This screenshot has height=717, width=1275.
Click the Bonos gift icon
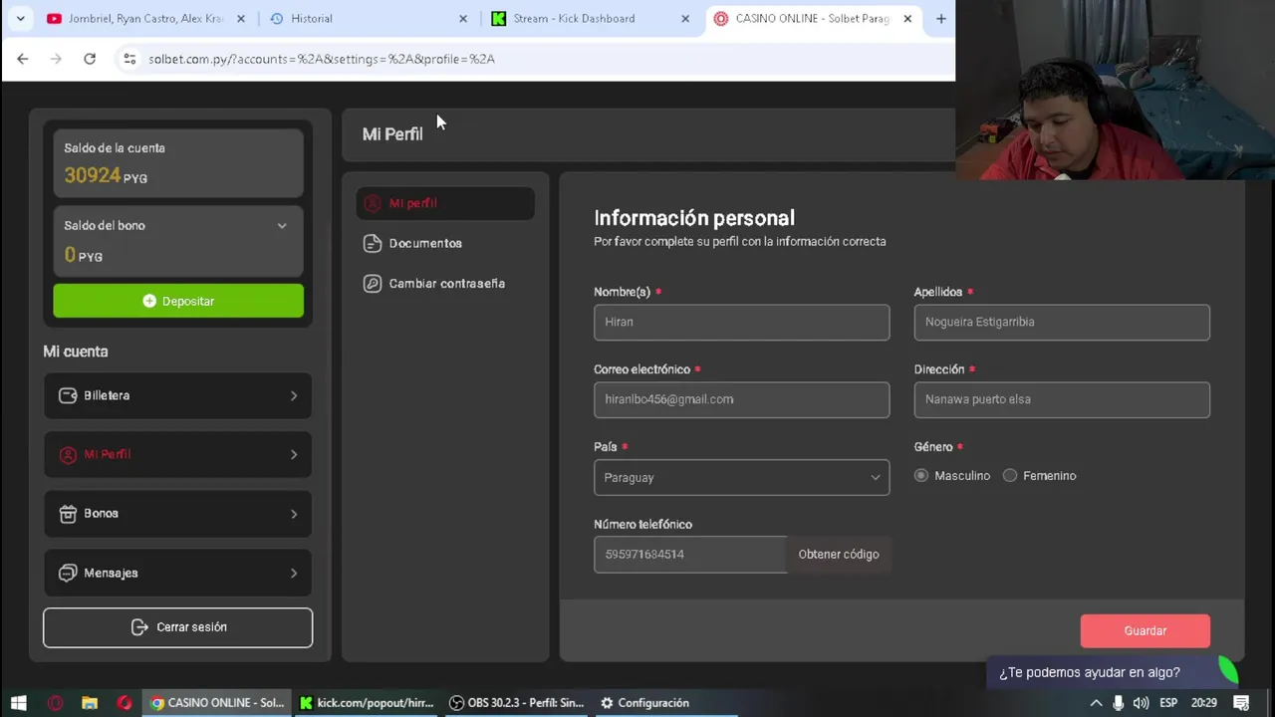[x=68, y=514]
